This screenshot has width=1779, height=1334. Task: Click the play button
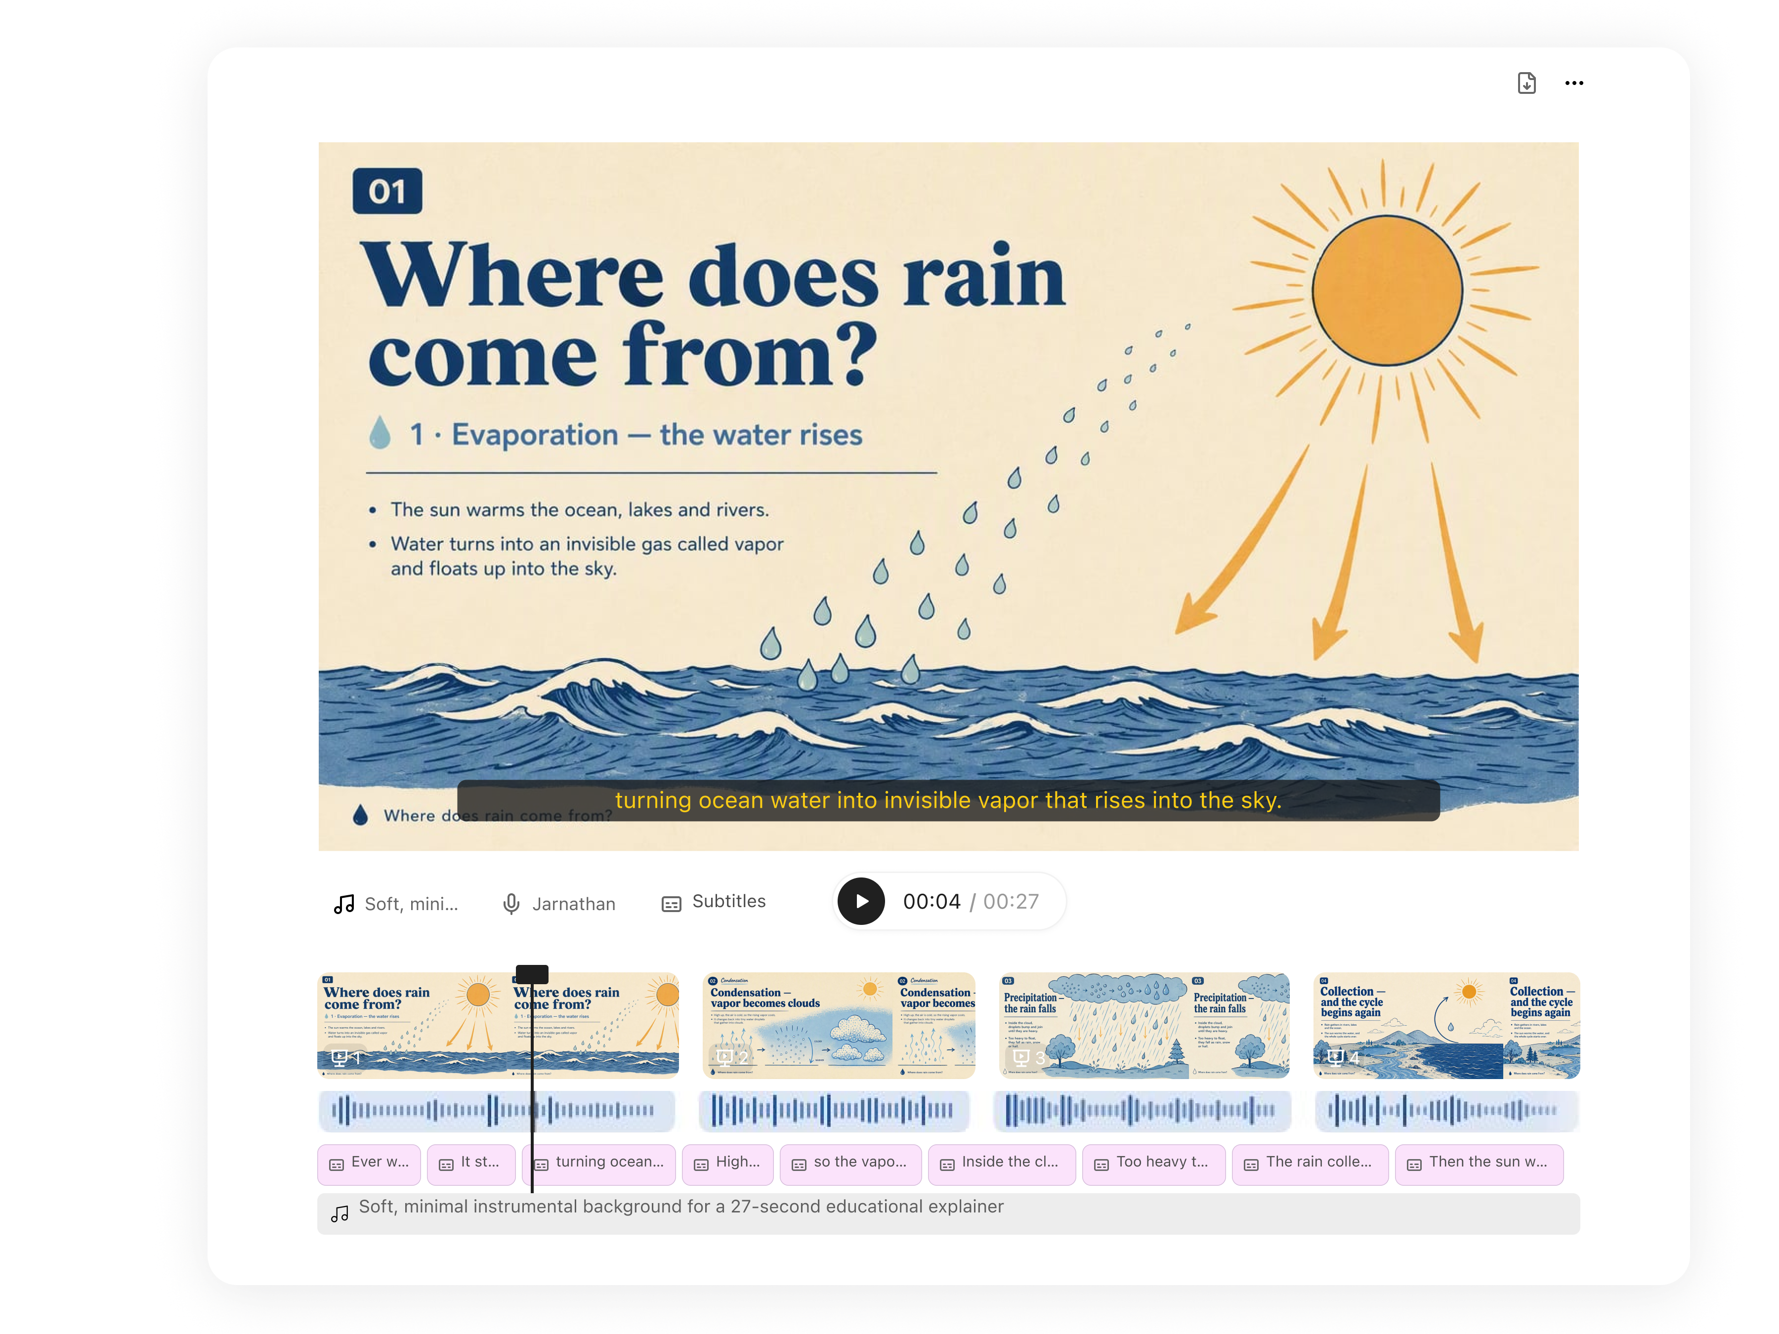click(x=860, y=901)
